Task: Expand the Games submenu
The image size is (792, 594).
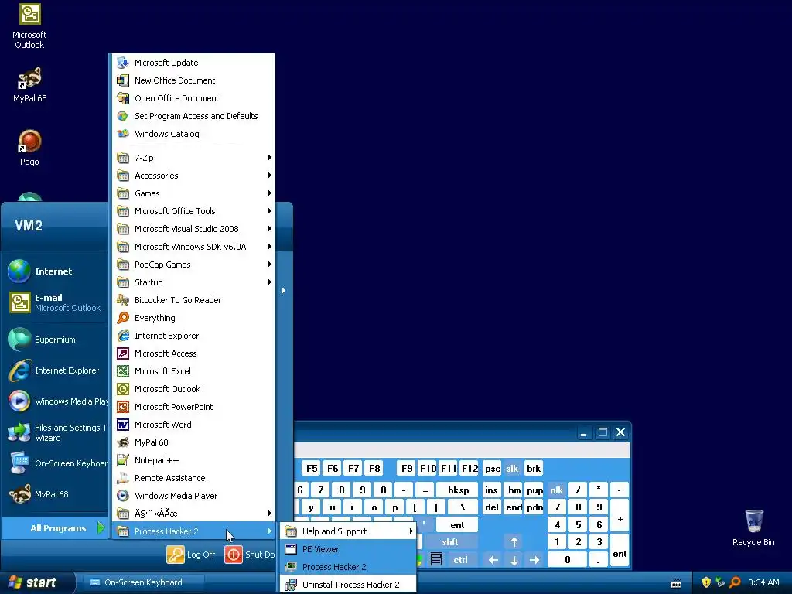Action: pos(193,193)
